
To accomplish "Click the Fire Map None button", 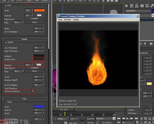I will [x=35, y=22].
